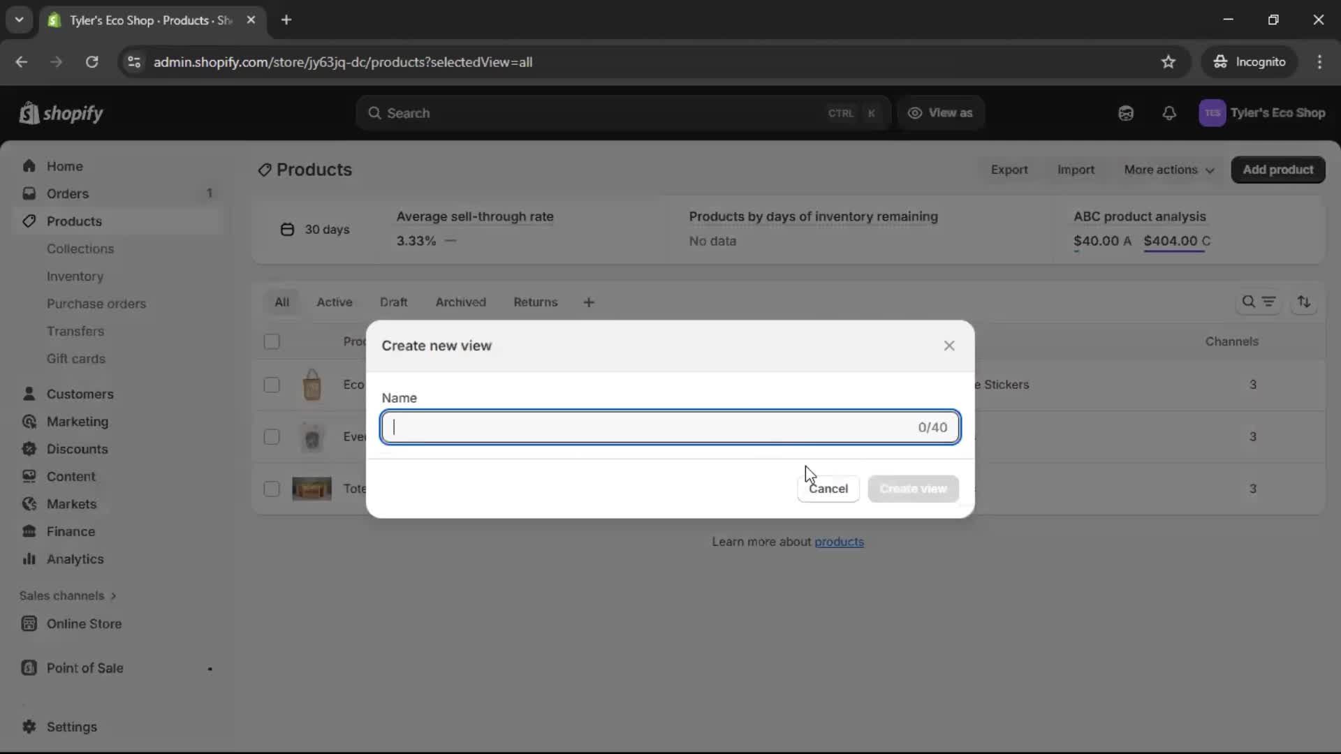Open the Orders section in sidebar
Image resolution: width=1341 pixels, height=754 pixels.
tap(66, 193)
